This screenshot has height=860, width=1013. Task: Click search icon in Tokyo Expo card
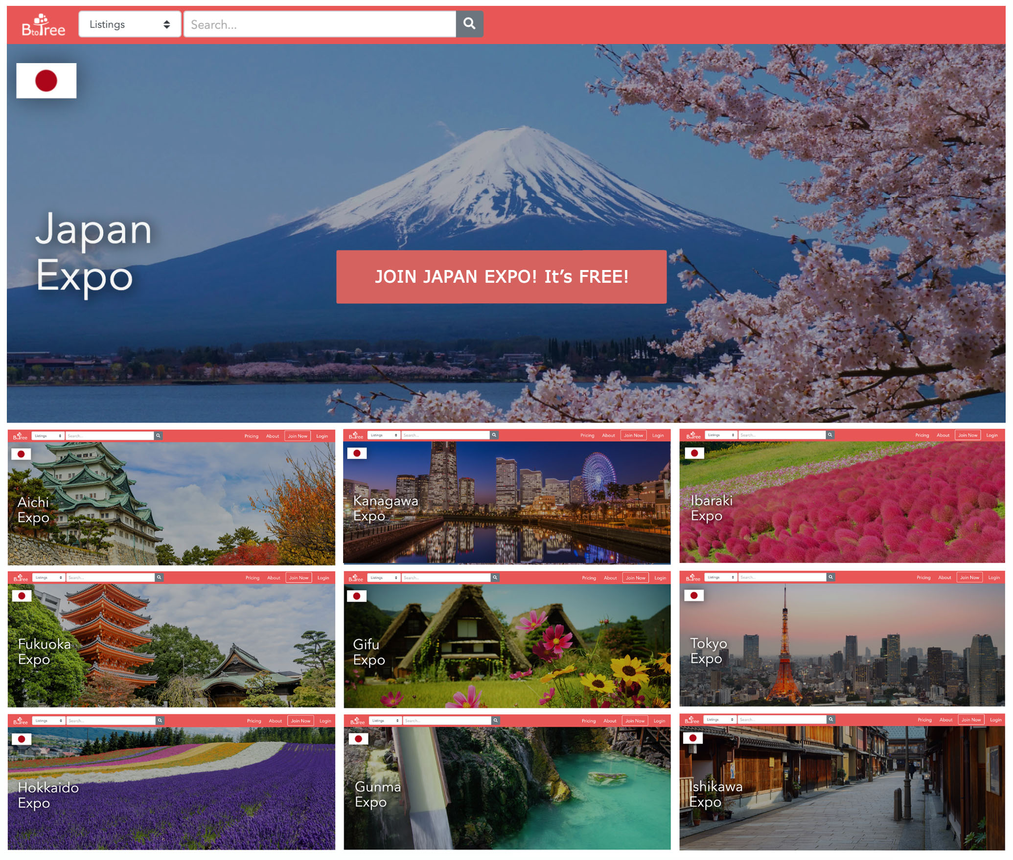(x=830, y=577)
